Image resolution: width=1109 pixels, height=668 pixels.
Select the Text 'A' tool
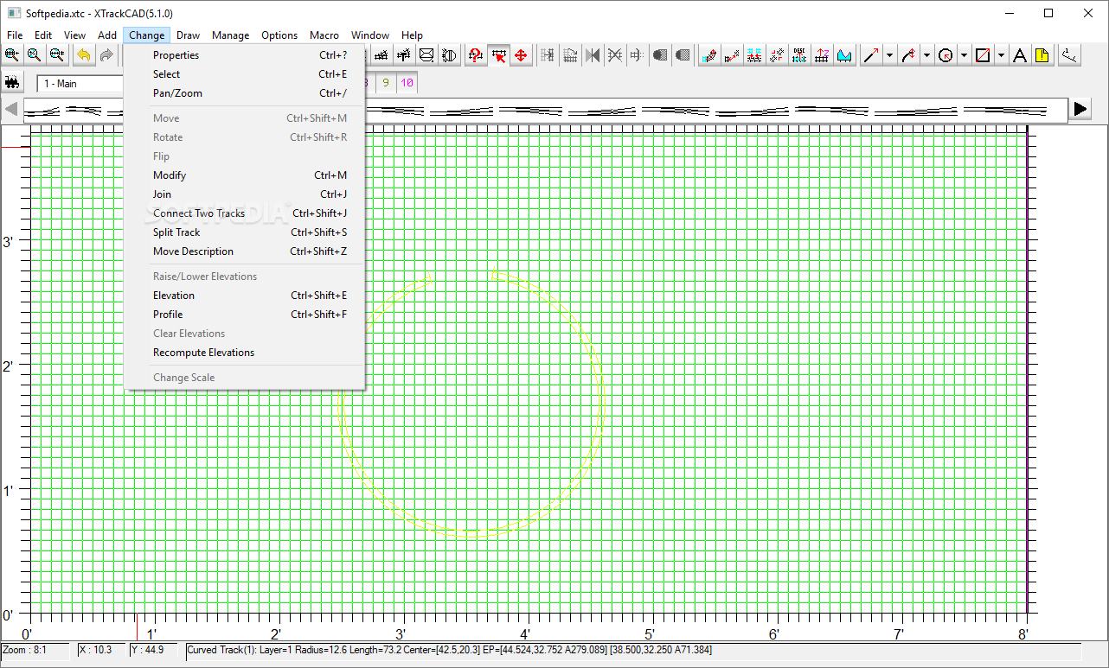1020,55
